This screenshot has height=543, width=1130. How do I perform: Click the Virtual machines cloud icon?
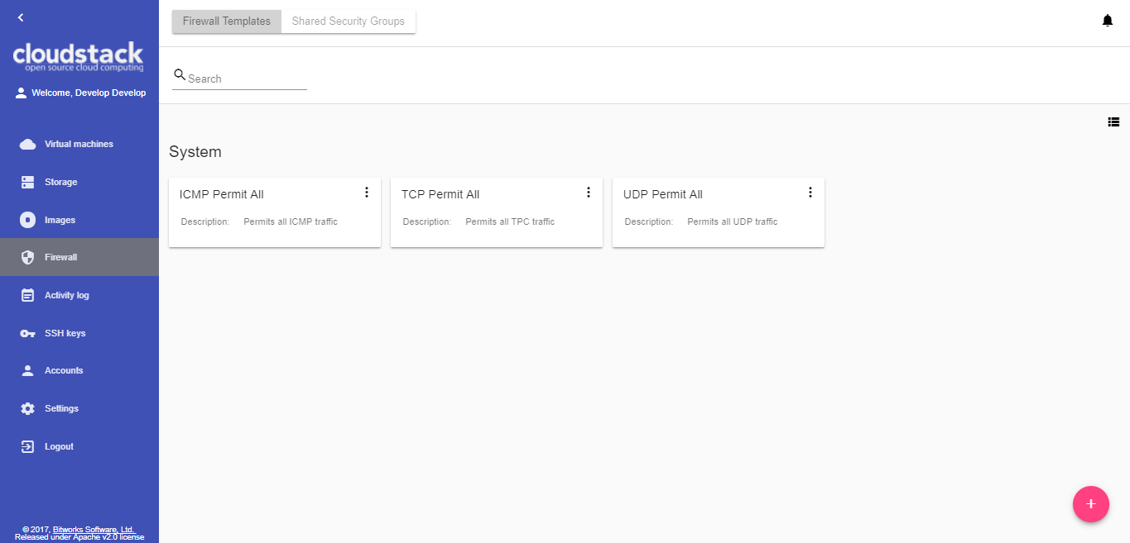28,145
